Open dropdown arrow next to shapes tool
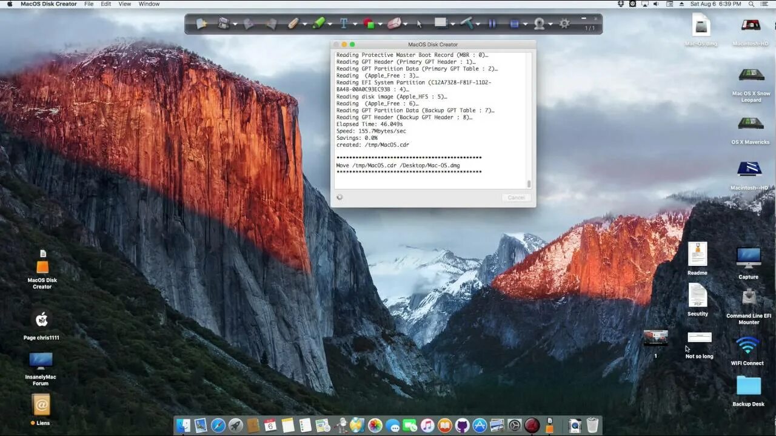Image resolution: width=776 pixels, height=436 pixels. point(380,25)
